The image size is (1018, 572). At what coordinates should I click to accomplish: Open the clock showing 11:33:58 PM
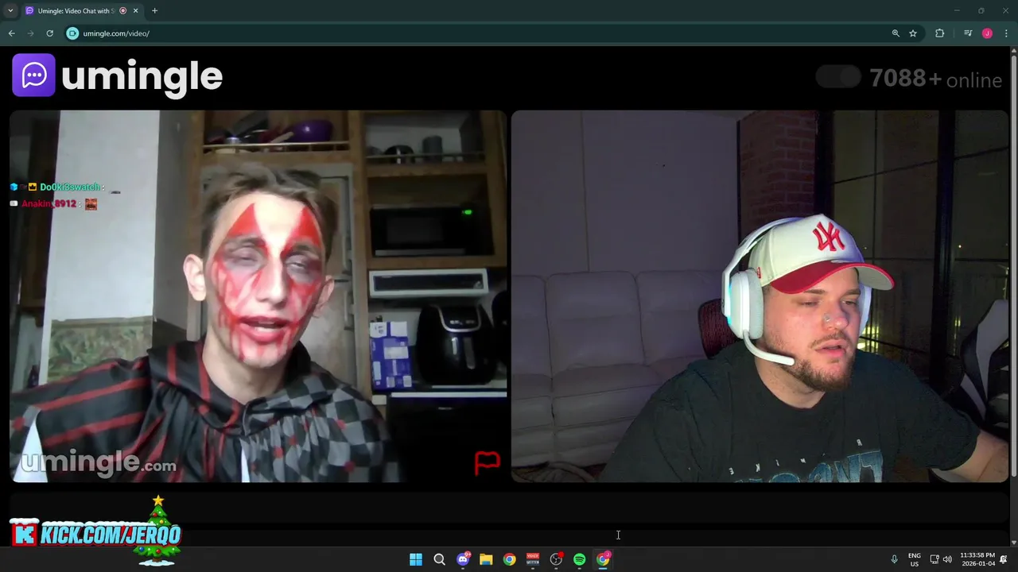(x=977, y=559)
